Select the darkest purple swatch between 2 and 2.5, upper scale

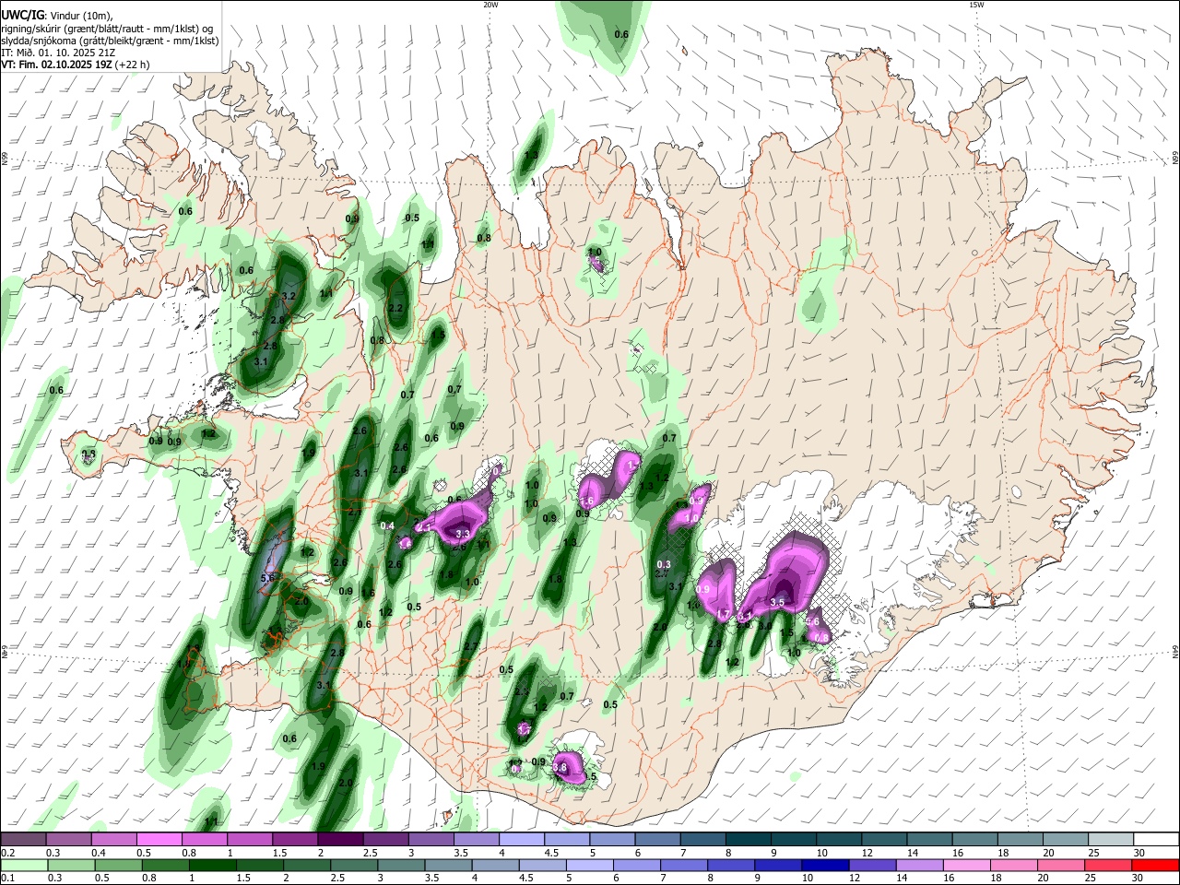340,840
